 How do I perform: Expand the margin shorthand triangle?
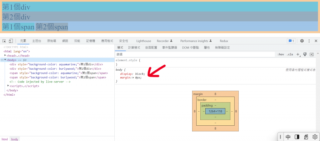[x=133, y=78]
